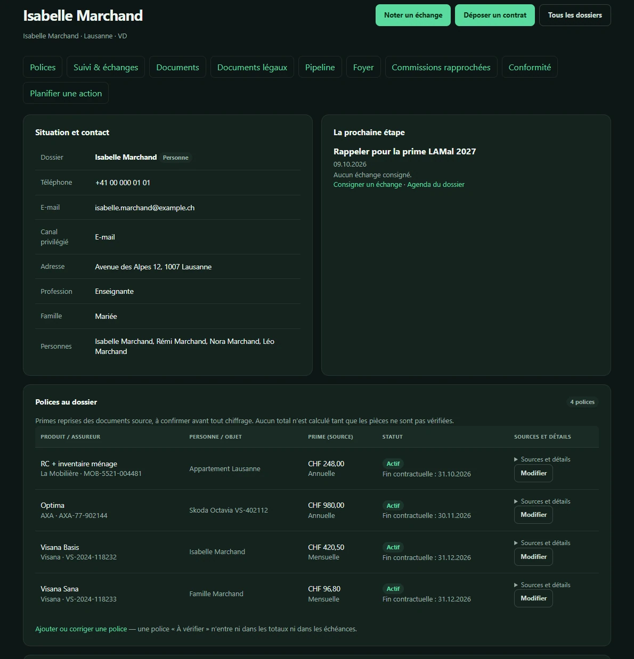
Task: Open Planifier une action tab
Action: click(x=66, y=93)
